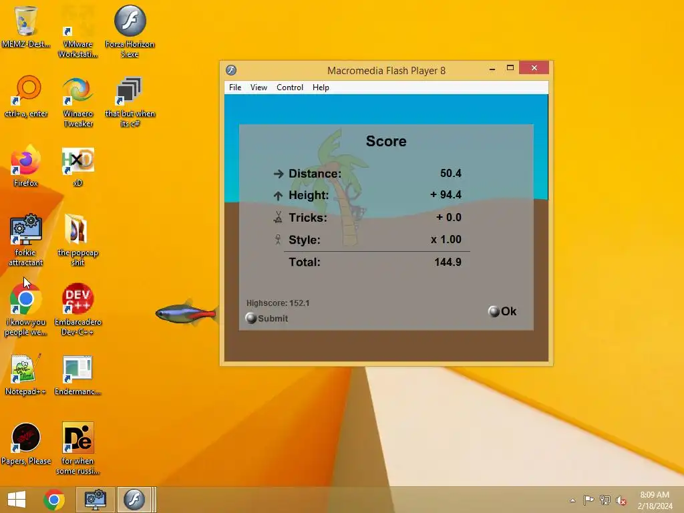
Task: Click the Distance value 50.4
Action: point(451,173)
